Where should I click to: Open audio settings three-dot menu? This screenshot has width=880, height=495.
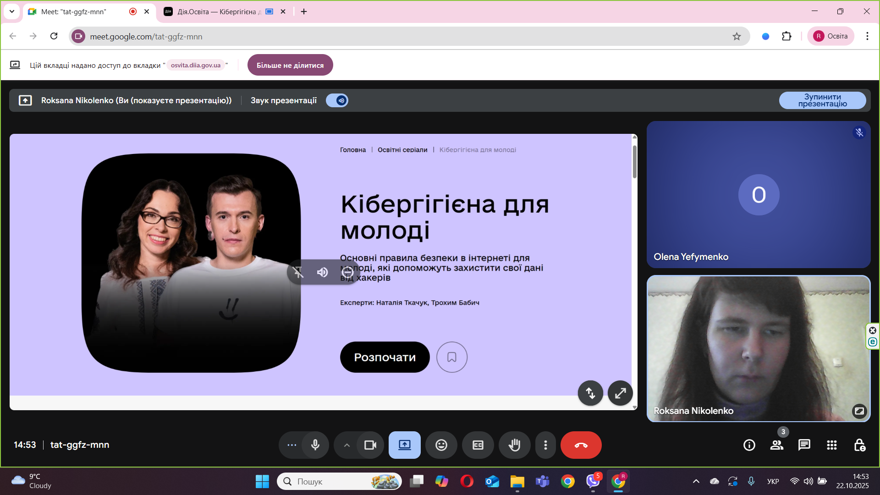click(291, 445)
